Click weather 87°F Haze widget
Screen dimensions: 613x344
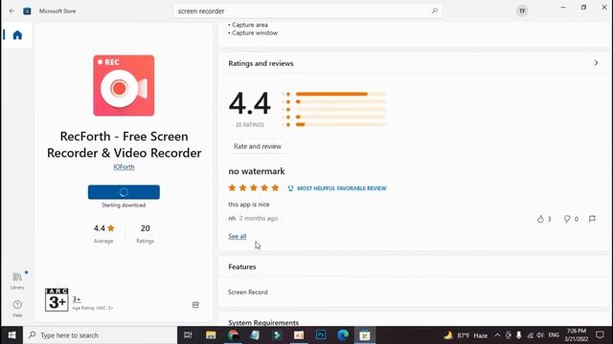pos(466,335)
